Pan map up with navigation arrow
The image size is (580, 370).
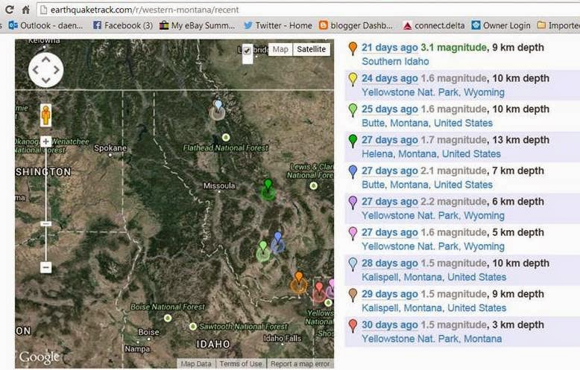[46, 59]
